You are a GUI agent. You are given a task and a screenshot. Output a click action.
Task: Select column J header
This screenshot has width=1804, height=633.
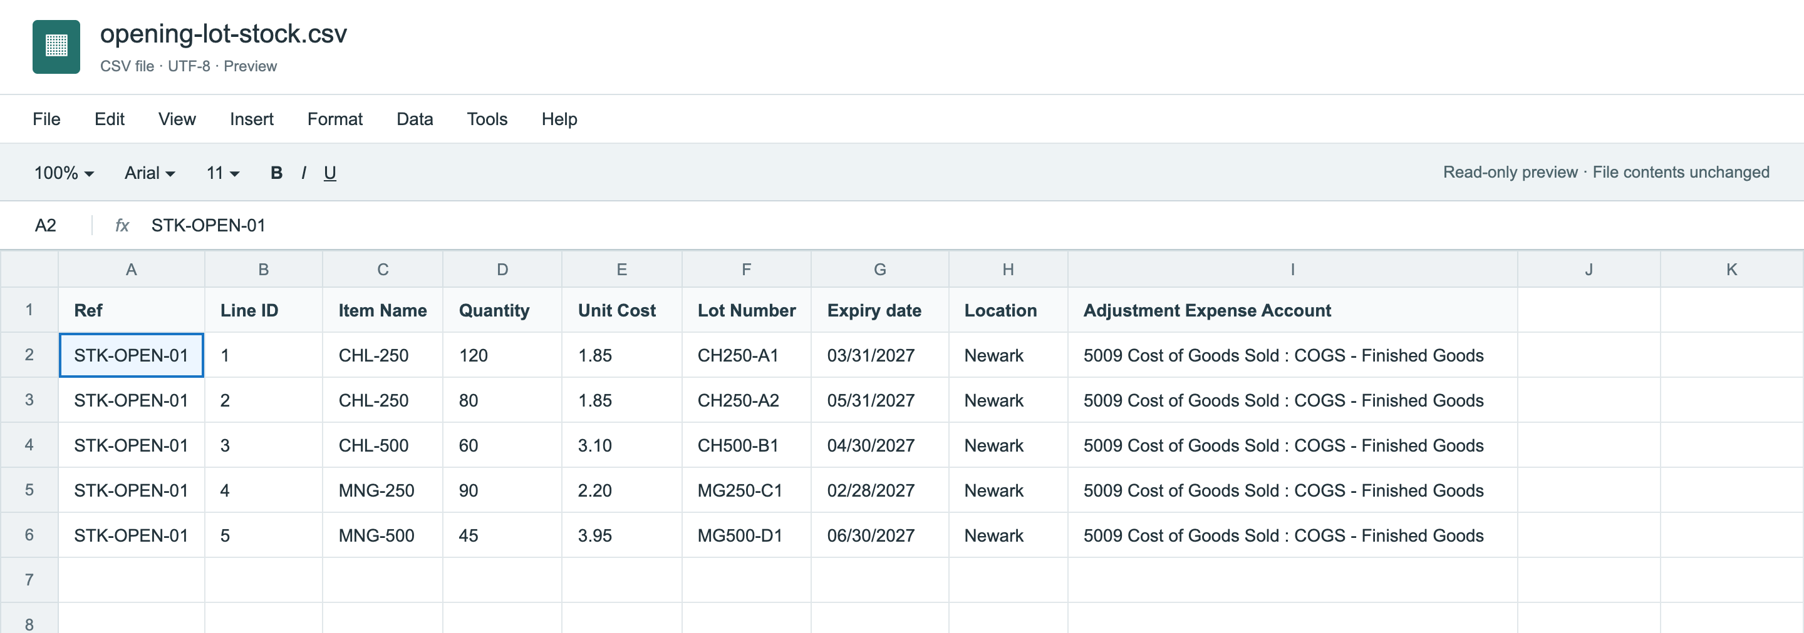click(1589, 270)
